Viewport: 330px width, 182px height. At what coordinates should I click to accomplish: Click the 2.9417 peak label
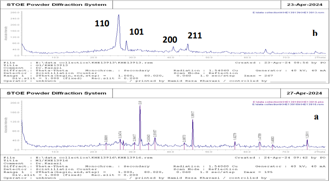135,139
